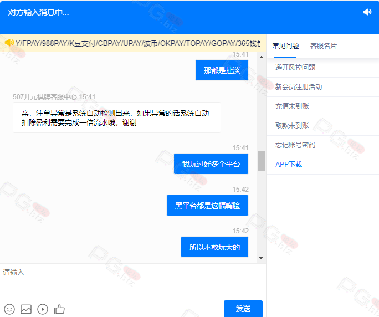Open the emoji picker smiley icon
The width and height of the screenshot is (379, 317).
pyautogui.click(x=9, y=309)
